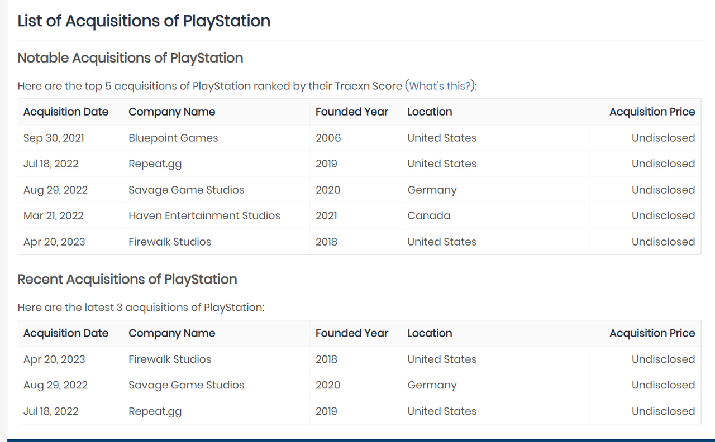Select the "Recent Acquisitions of PlayStation" heading
This screenshot has height=442, width=715.
(127, 280)
